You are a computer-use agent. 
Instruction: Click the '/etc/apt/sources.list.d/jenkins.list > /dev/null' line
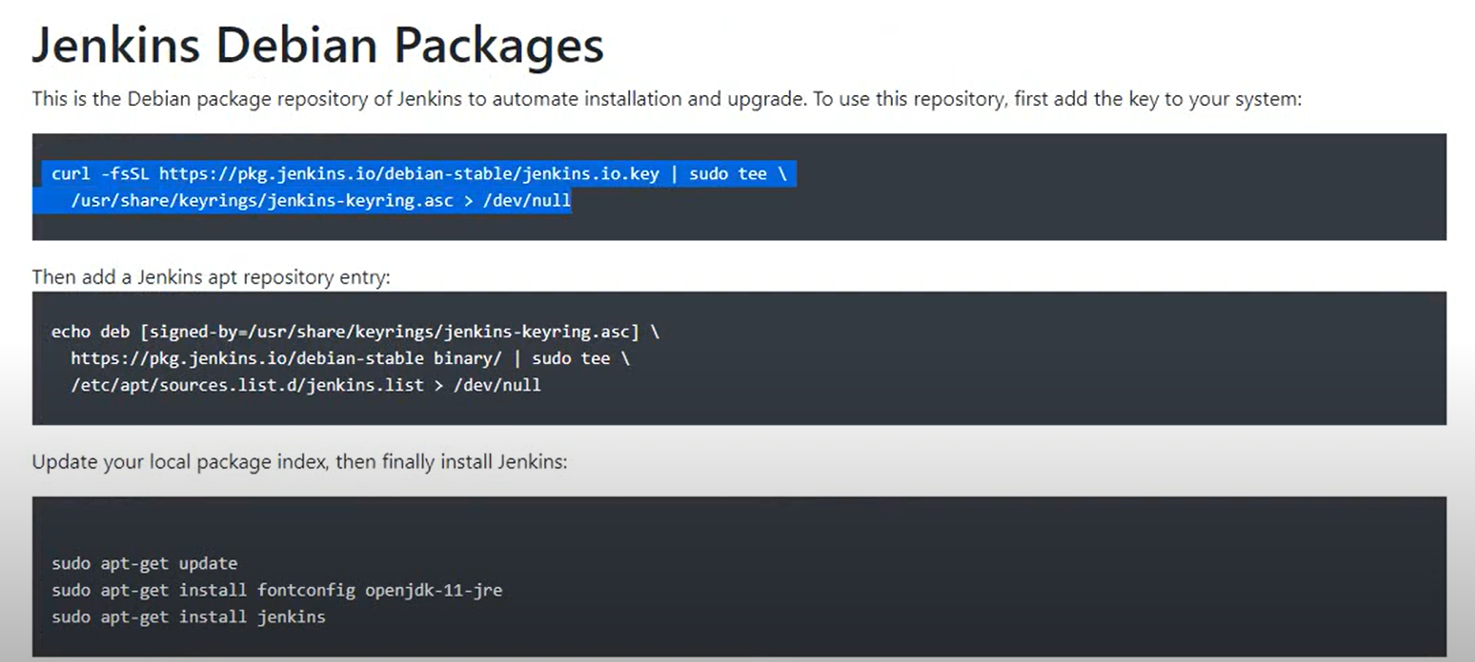306,385
